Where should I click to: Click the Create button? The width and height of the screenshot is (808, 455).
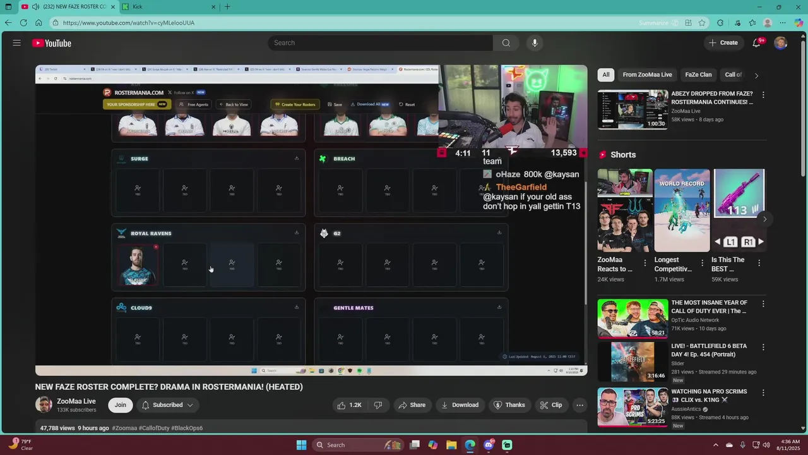pos(723,43)
